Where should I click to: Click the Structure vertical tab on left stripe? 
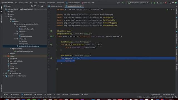[1, 19]
